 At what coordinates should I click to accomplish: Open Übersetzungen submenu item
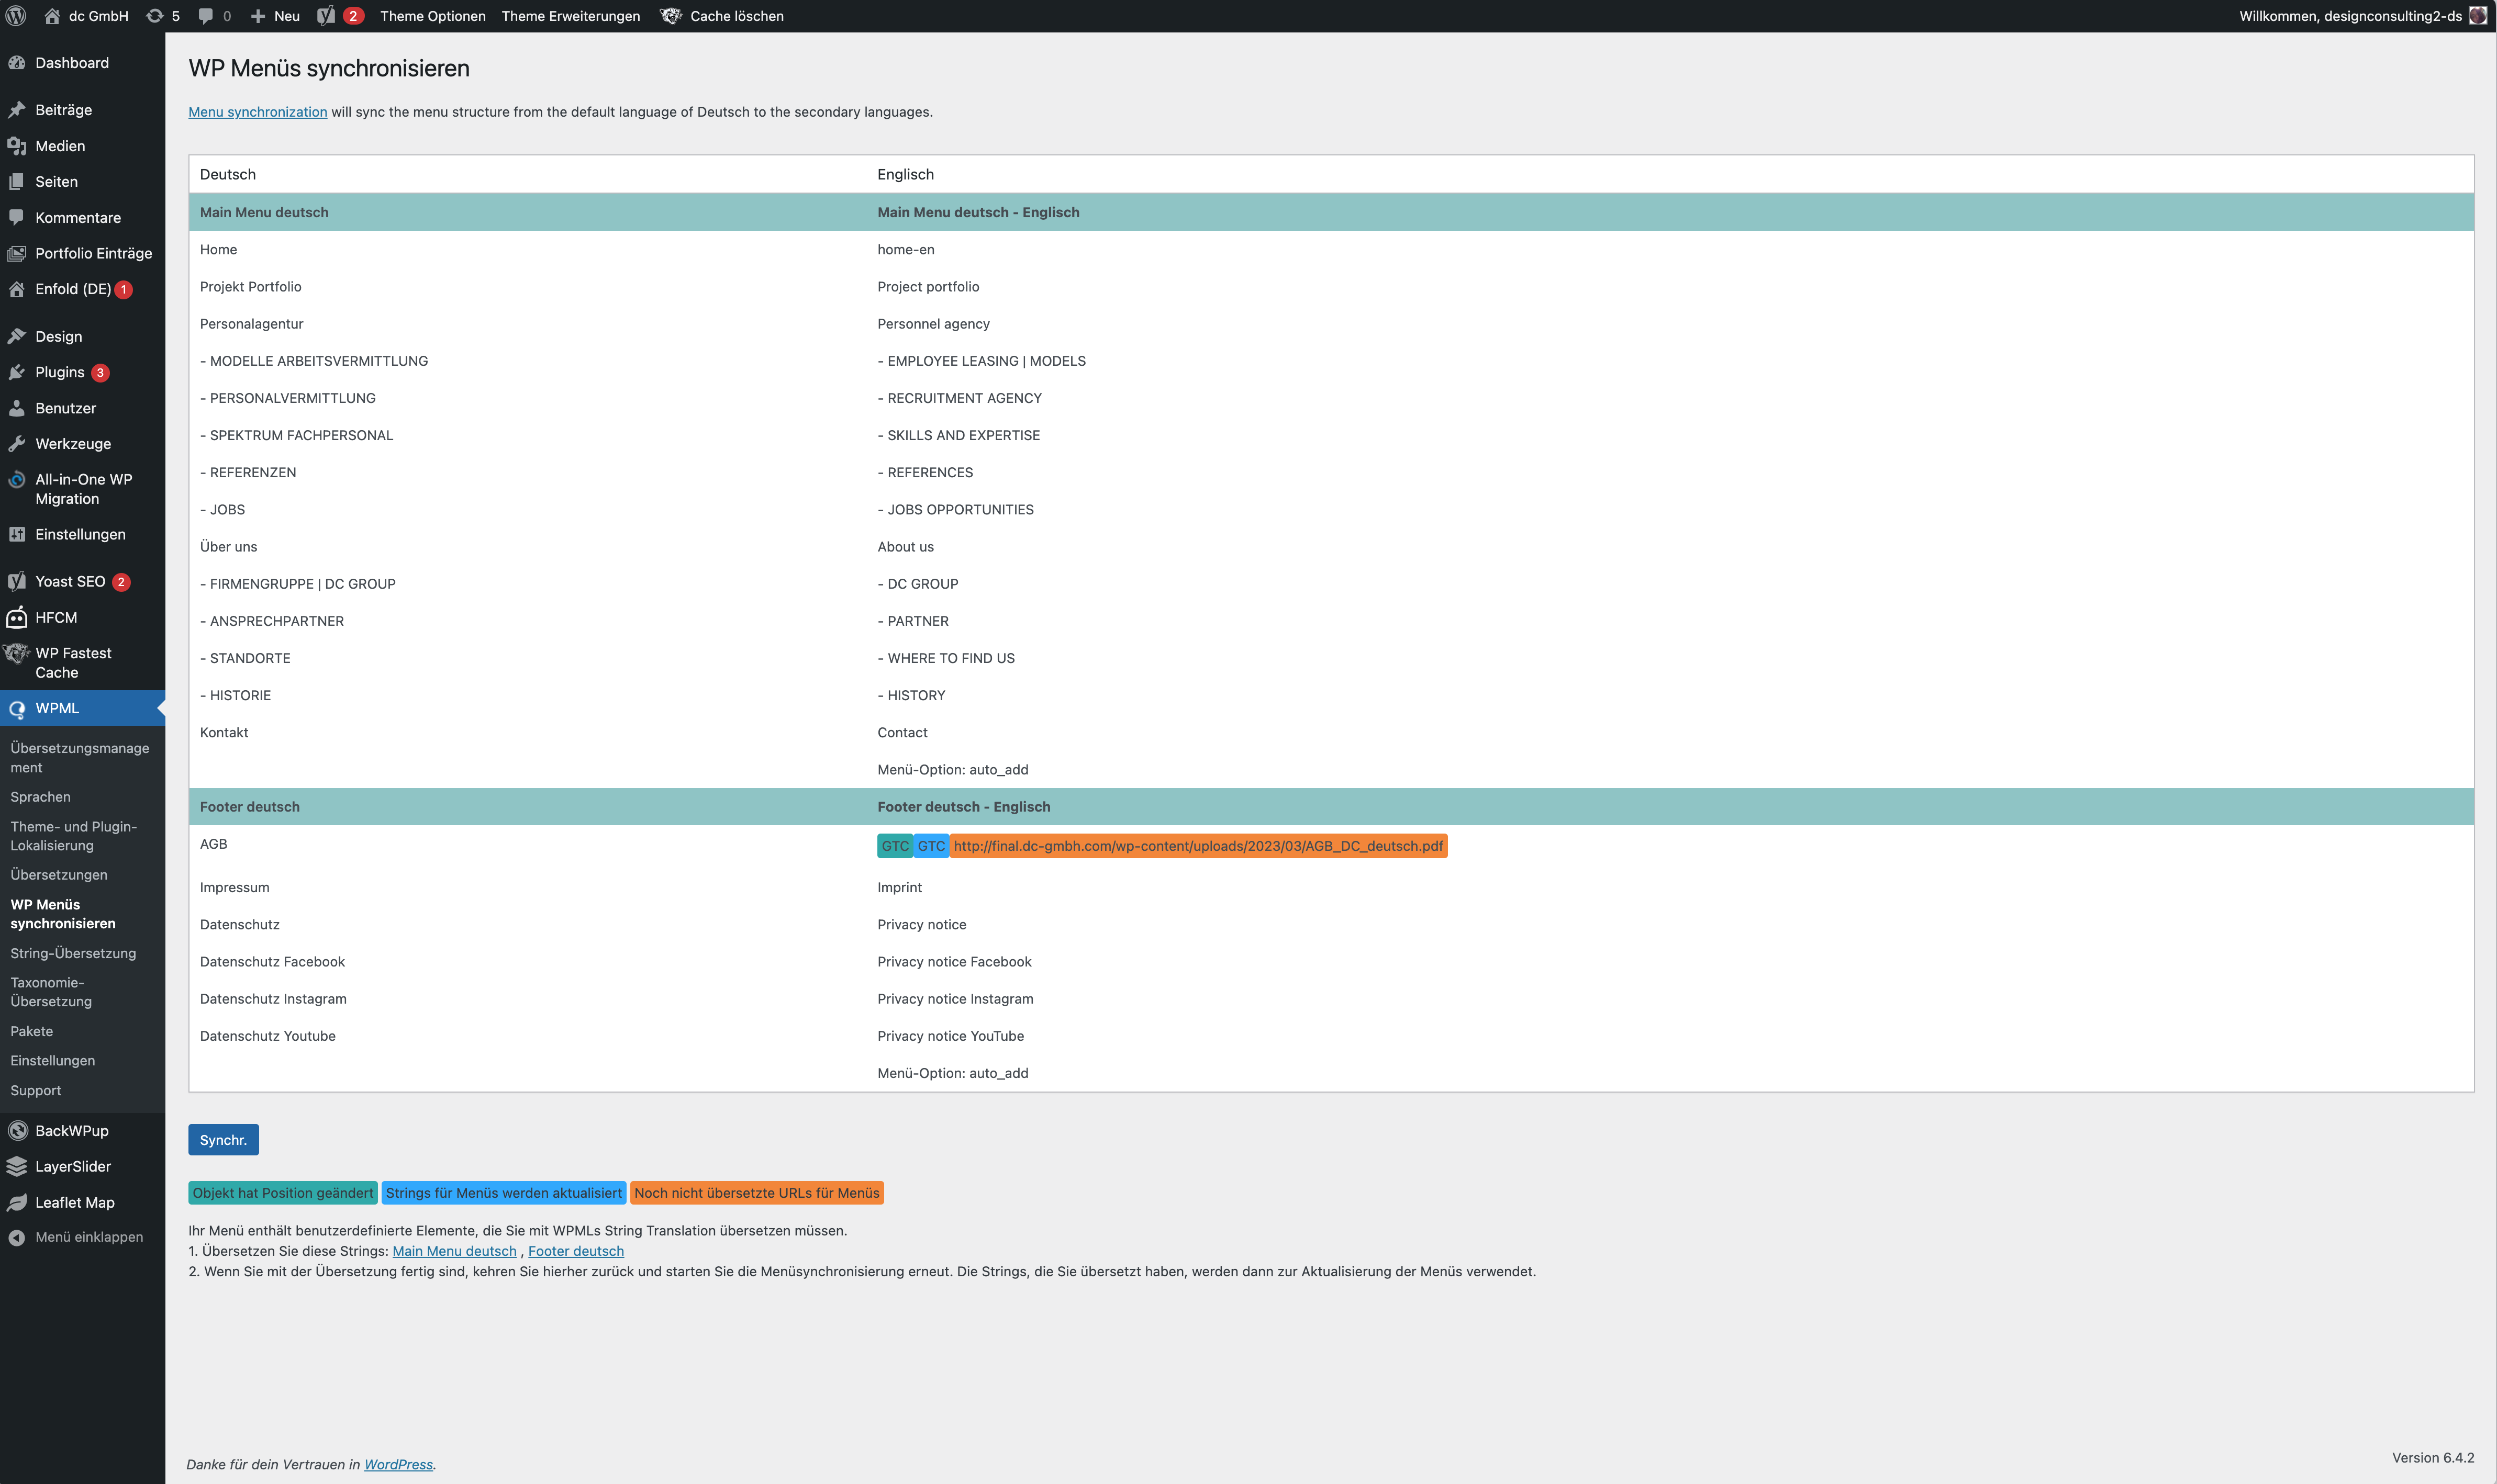click(x=59, y=875)
